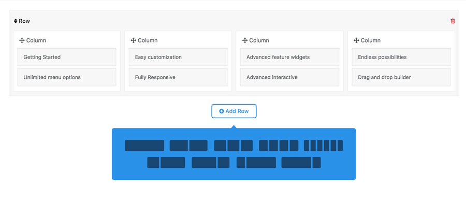Pick the four equal columns layout
Screen dimensions: 466x198
point(279,145)
